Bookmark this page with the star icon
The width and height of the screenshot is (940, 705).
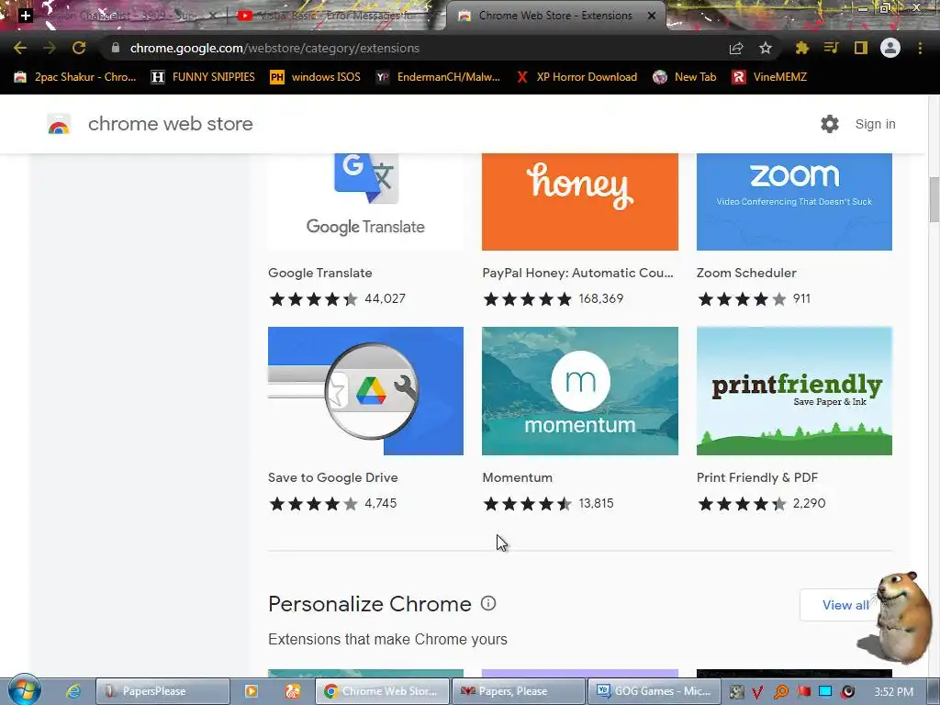(766, 48)
